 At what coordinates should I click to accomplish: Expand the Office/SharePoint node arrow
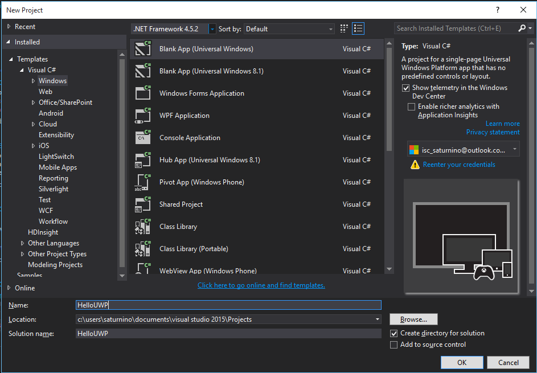33,103
